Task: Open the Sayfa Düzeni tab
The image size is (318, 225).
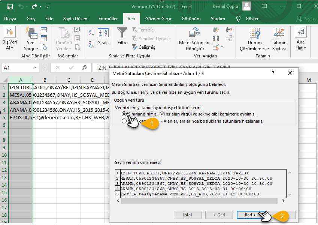Action: tap(76, 19)
